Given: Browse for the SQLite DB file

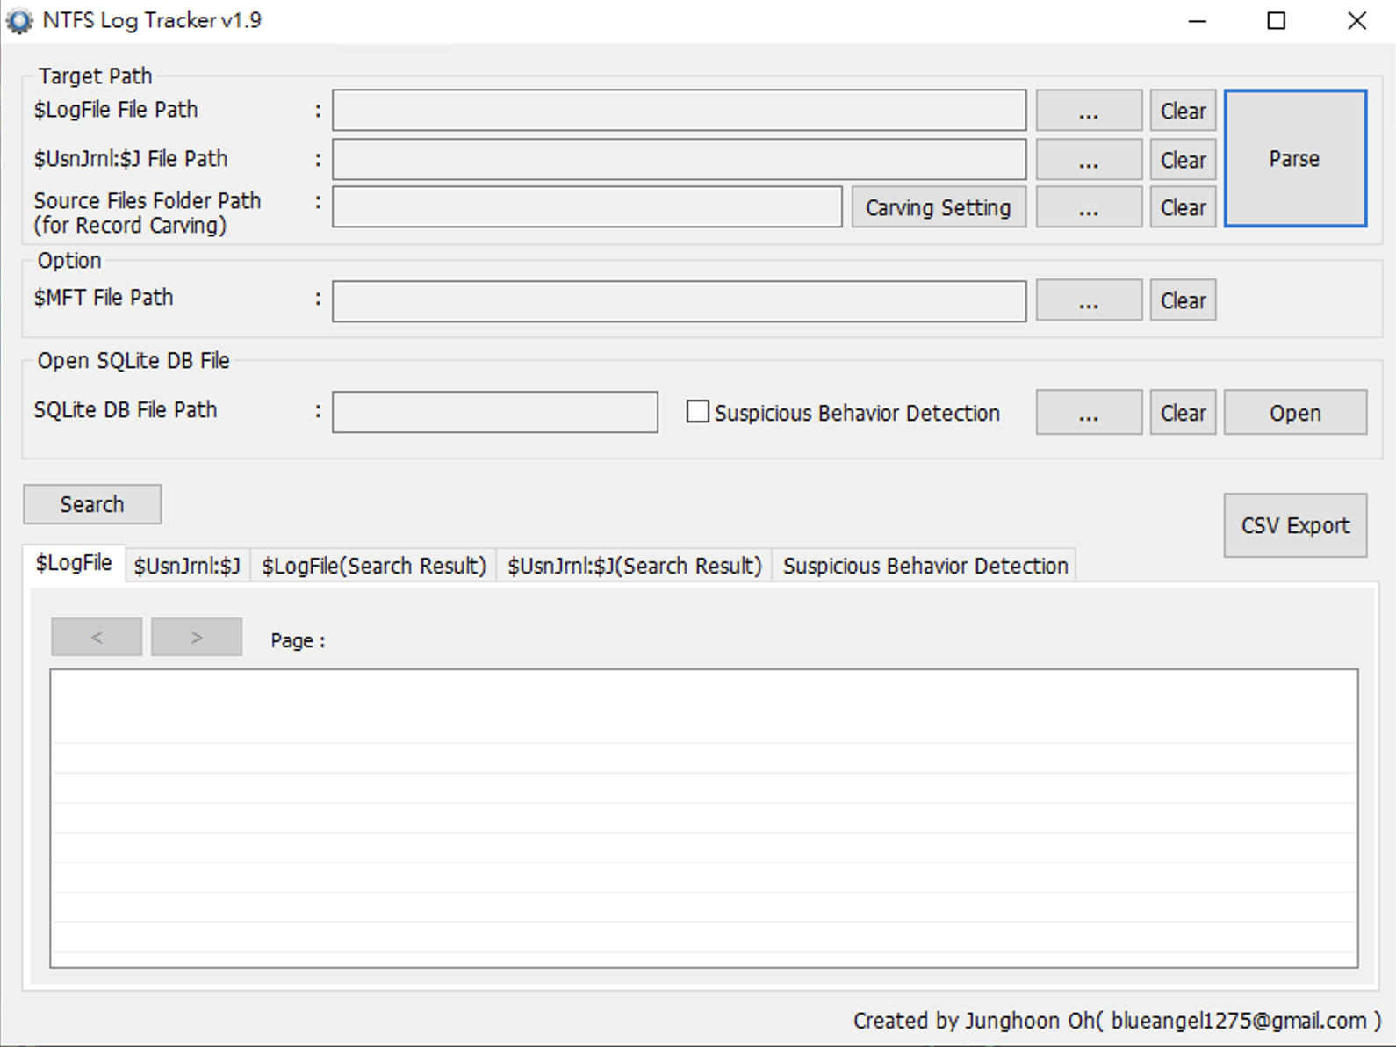Looking at the screenshot, I should [x=1088, y=413].
